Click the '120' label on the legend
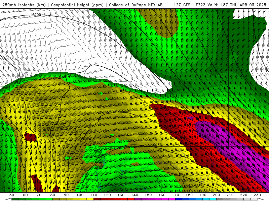The image size is (269, 201). [107, 195]
